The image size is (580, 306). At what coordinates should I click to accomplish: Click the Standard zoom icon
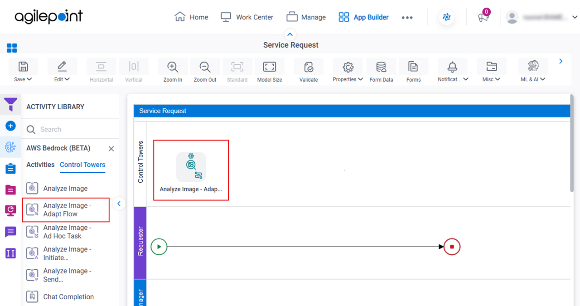[x=237, y=67]
